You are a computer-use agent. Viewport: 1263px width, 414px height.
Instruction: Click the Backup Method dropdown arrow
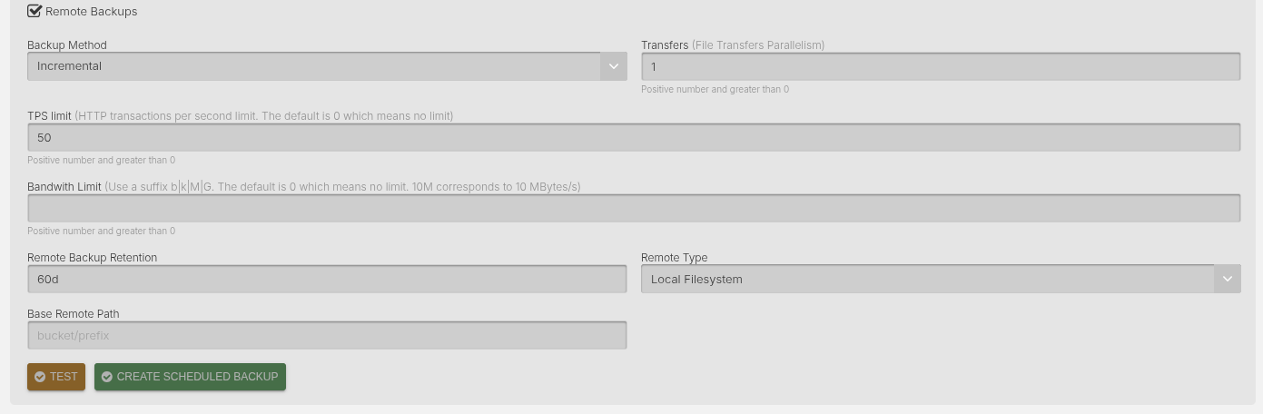click(614, 66)
